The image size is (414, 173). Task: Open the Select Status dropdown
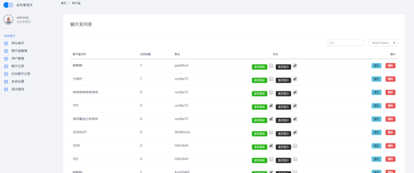(x=383, y=43)
